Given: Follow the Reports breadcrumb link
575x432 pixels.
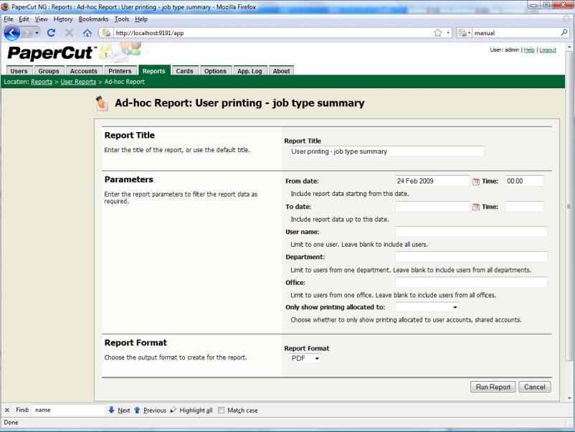Looking at the screenshot, I should pyautogui.click(x=42, y=82).
